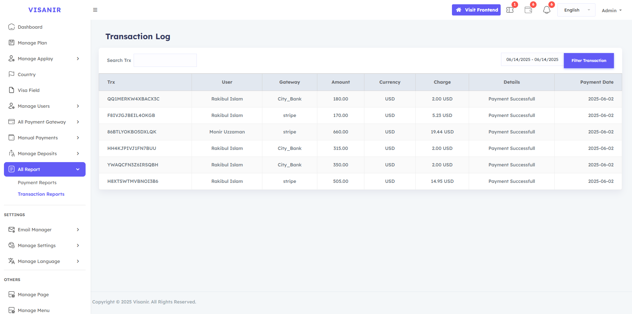Click the 505.00 amount cell
This screenshot has height=314, width=632.
[341, 181]
